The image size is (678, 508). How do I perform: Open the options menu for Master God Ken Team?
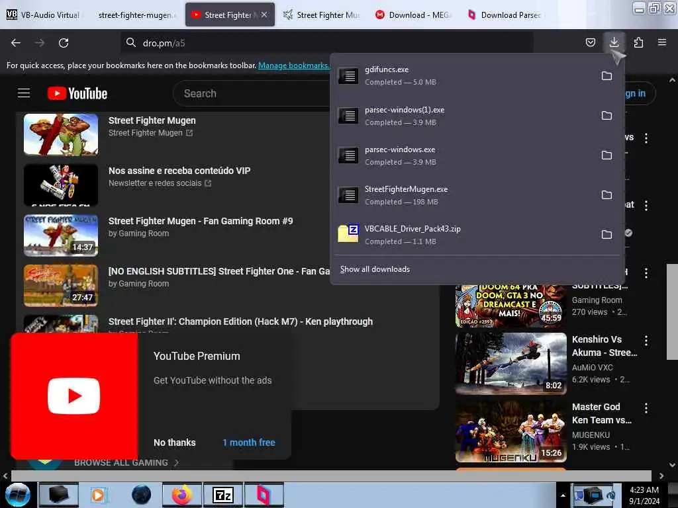click(646, 407)
